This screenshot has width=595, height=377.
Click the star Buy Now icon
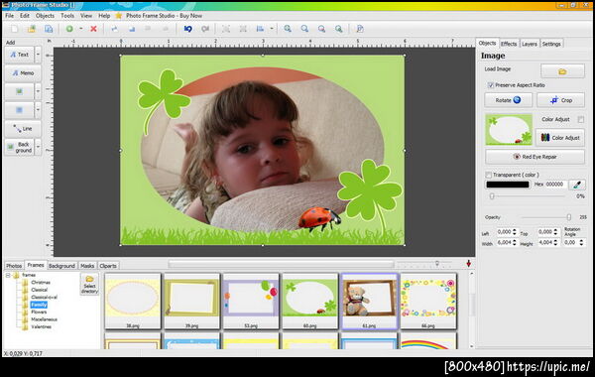(x=119, y=16)
